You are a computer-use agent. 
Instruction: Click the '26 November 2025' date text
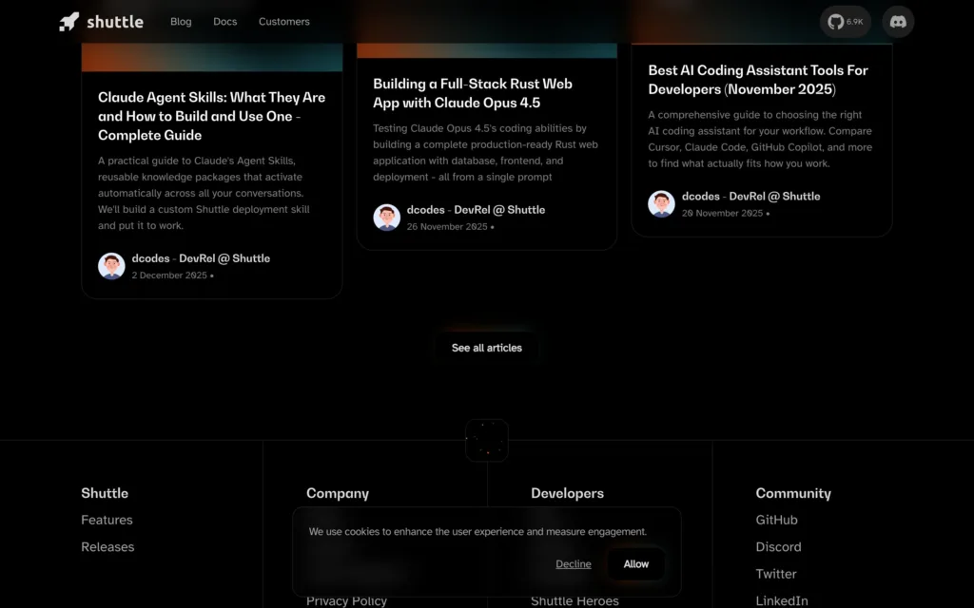[x=447, y=227]
